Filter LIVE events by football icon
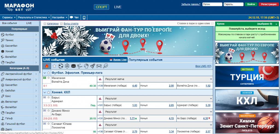 coord(61,66)
